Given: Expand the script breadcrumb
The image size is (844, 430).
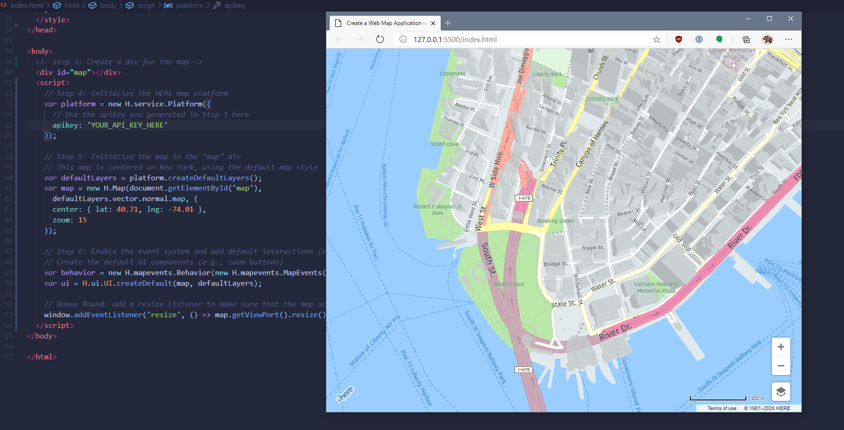Looking at the screenshot, I should (146, 6).
